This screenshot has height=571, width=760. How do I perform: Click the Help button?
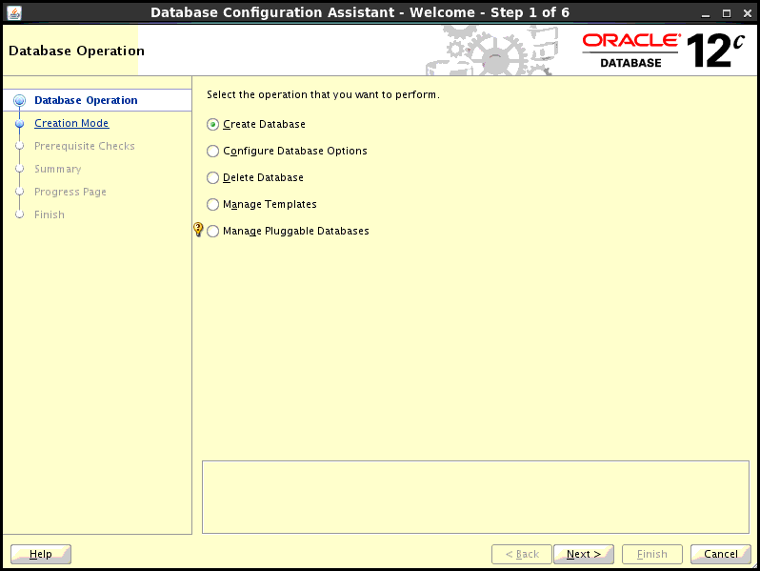point(41,554)
